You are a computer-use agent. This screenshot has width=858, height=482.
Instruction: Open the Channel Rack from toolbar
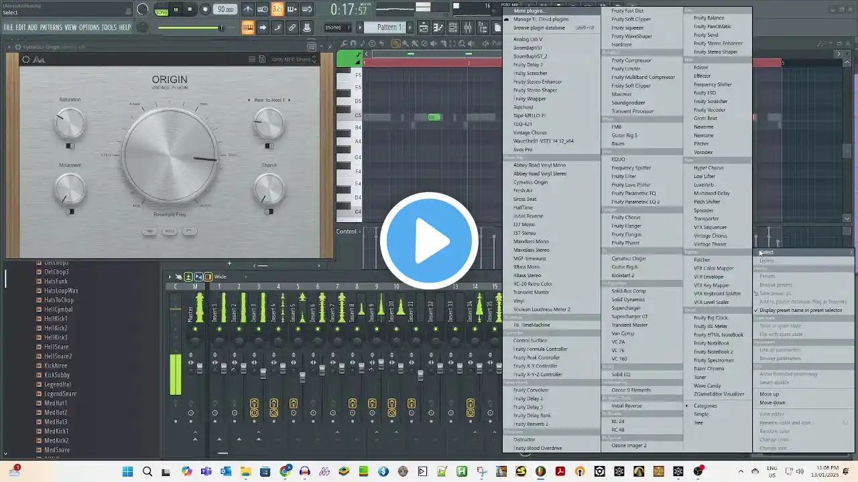453,27
